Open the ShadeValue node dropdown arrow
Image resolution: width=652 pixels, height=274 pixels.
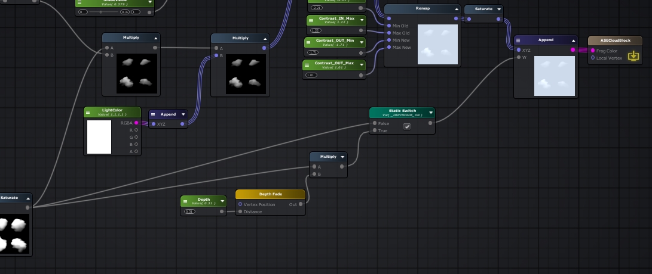(x=150, y=2)
